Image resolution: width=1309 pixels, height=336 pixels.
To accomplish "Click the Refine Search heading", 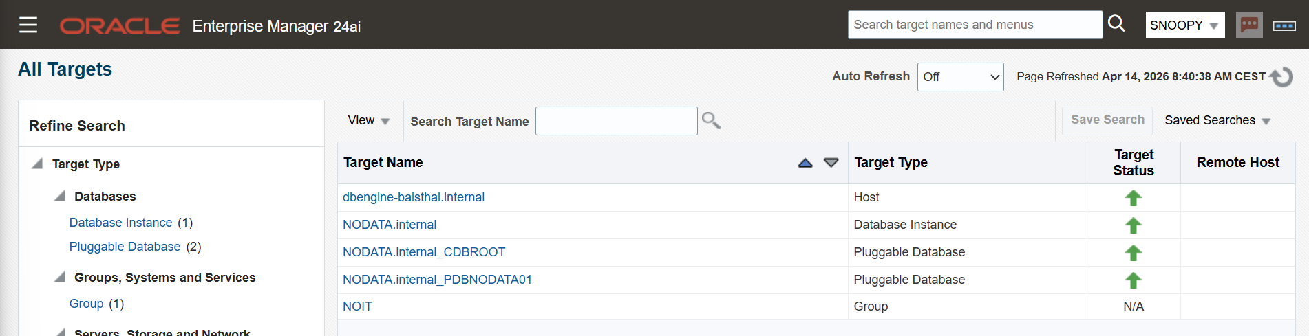I will pos(77,126).
